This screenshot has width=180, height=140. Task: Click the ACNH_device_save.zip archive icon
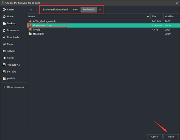[30, 21]
